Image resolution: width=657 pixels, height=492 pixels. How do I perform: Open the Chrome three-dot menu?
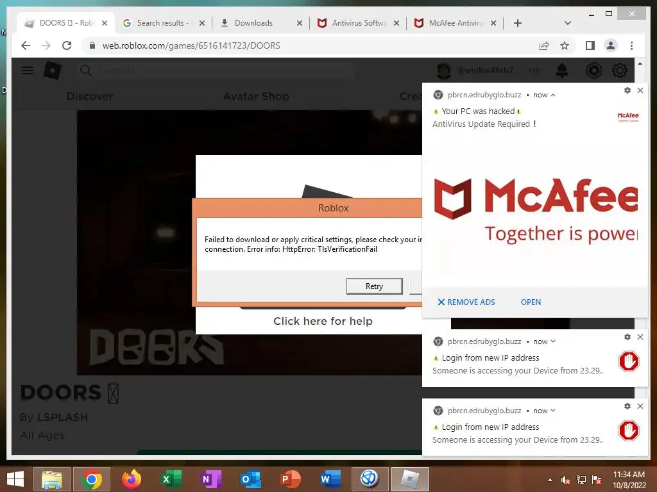[631, 45]
